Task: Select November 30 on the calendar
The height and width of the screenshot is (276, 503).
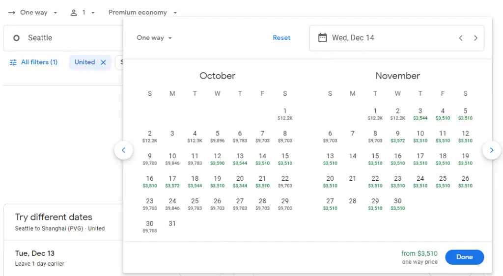Action: tap(397, 204)
